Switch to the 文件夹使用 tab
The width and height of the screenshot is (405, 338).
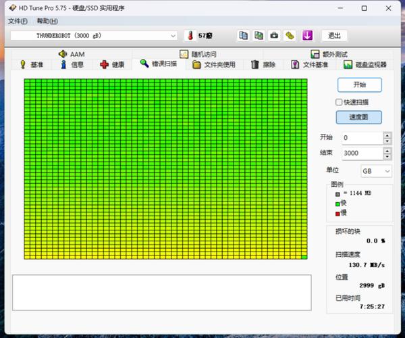(214, 64)
